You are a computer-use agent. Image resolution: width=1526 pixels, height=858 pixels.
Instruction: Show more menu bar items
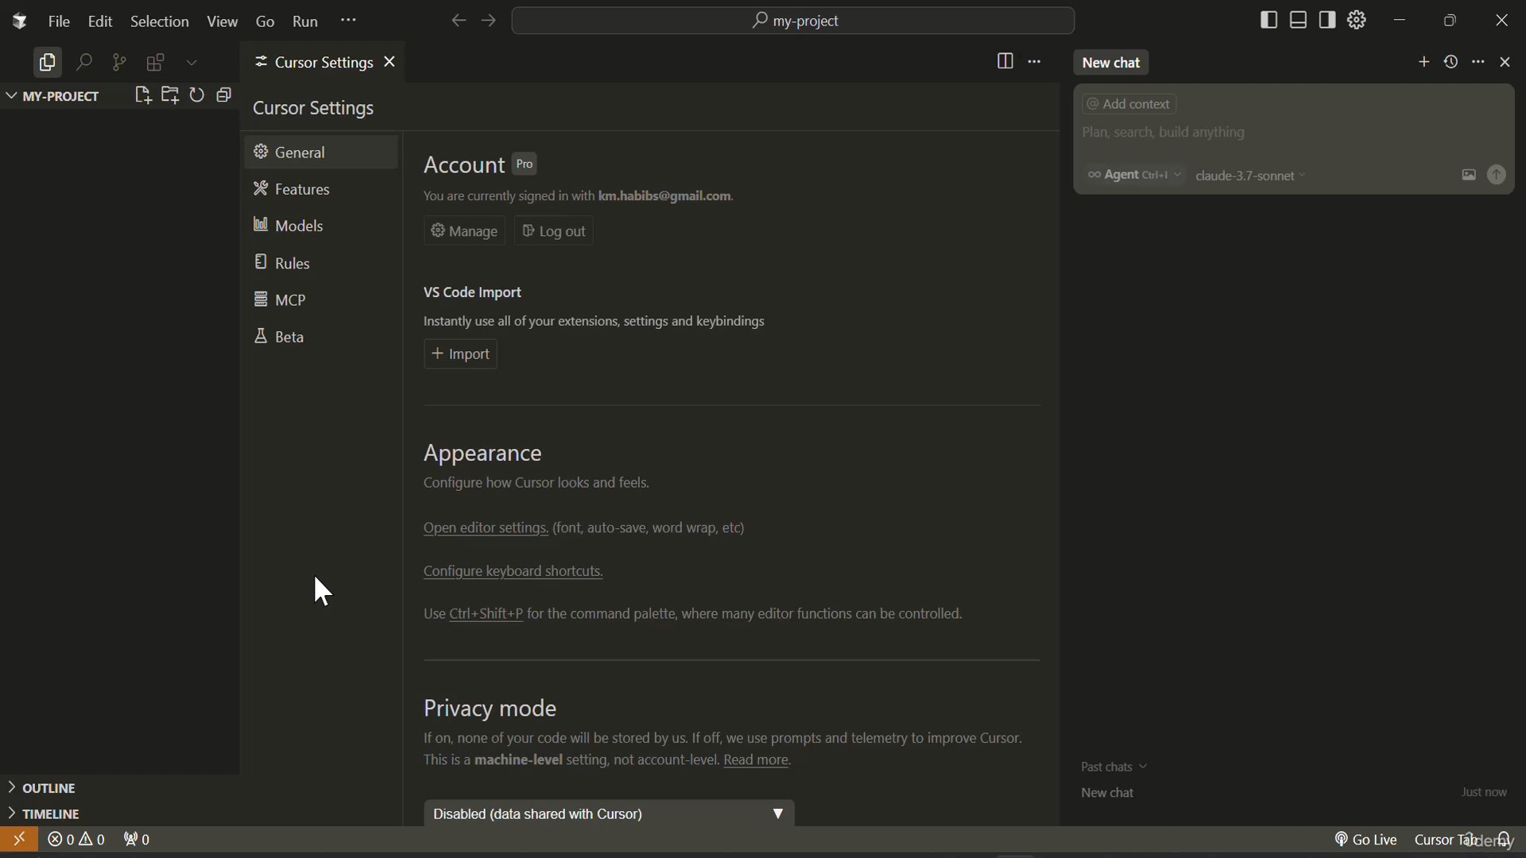click(x=348, y=21)
